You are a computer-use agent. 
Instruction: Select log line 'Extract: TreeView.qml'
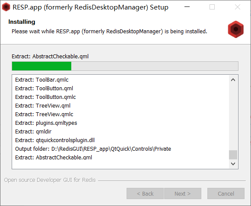(43, 106)
